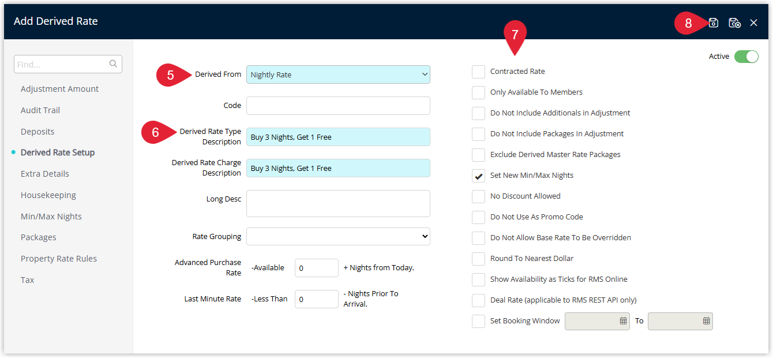Open Property Rate Rules section
This screenshot has height=358, width=773.
point(59,259)
